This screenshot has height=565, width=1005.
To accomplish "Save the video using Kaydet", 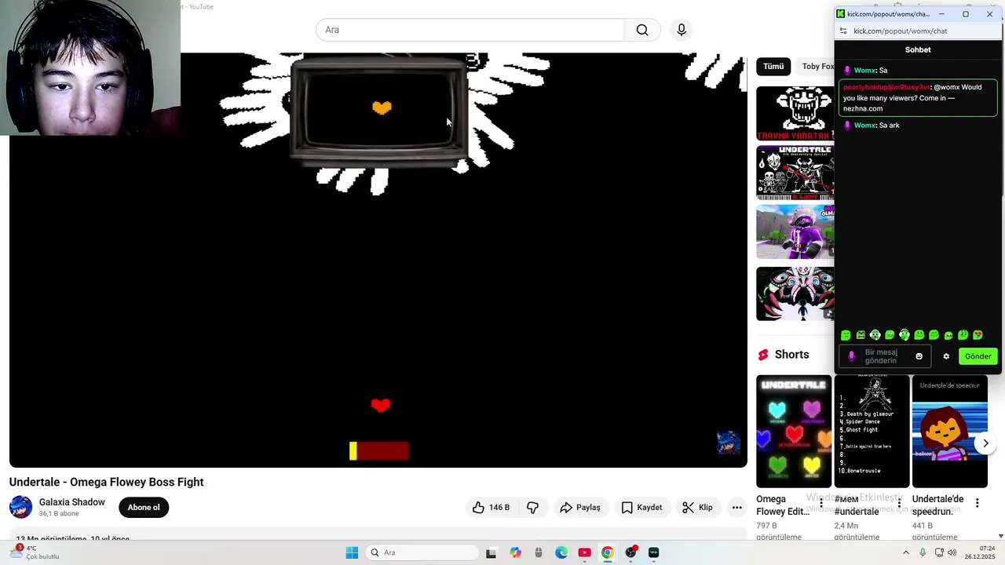I will coord(641,508).
